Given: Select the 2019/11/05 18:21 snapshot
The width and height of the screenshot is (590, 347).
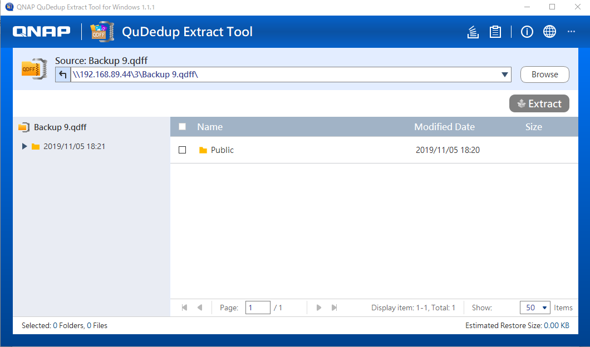Looking at the screenshot, I should point(74,146).
